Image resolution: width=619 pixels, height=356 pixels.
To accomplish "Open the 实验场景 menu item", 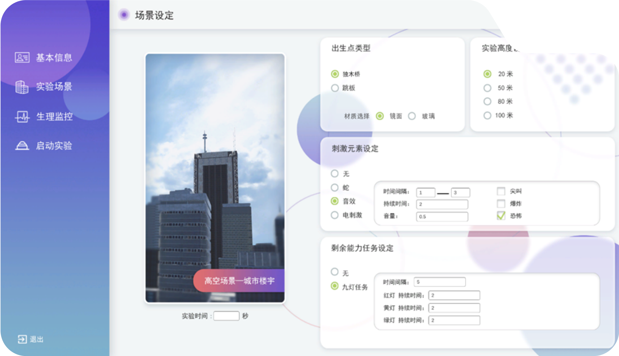I will [x=54, y=87].
